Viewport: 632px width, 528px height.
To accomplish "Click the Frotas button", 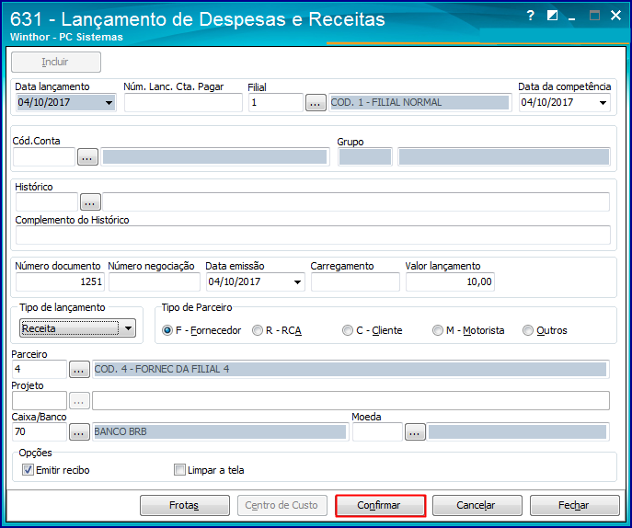I will tap(185, 505).
